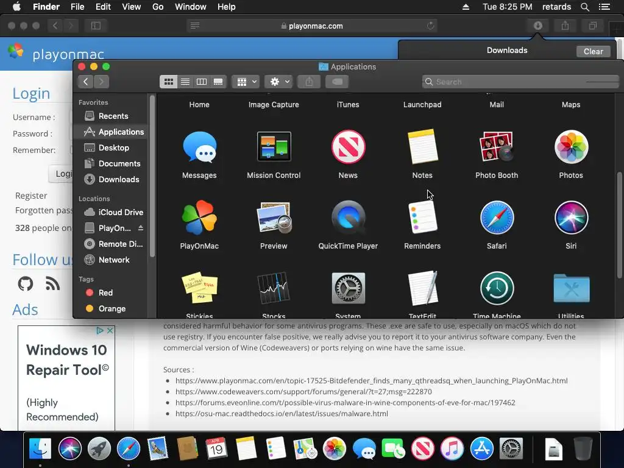Open Trash in the Dock
This screenshot has height=468, width=624.
pyautogui.click(x=583, y=448)
